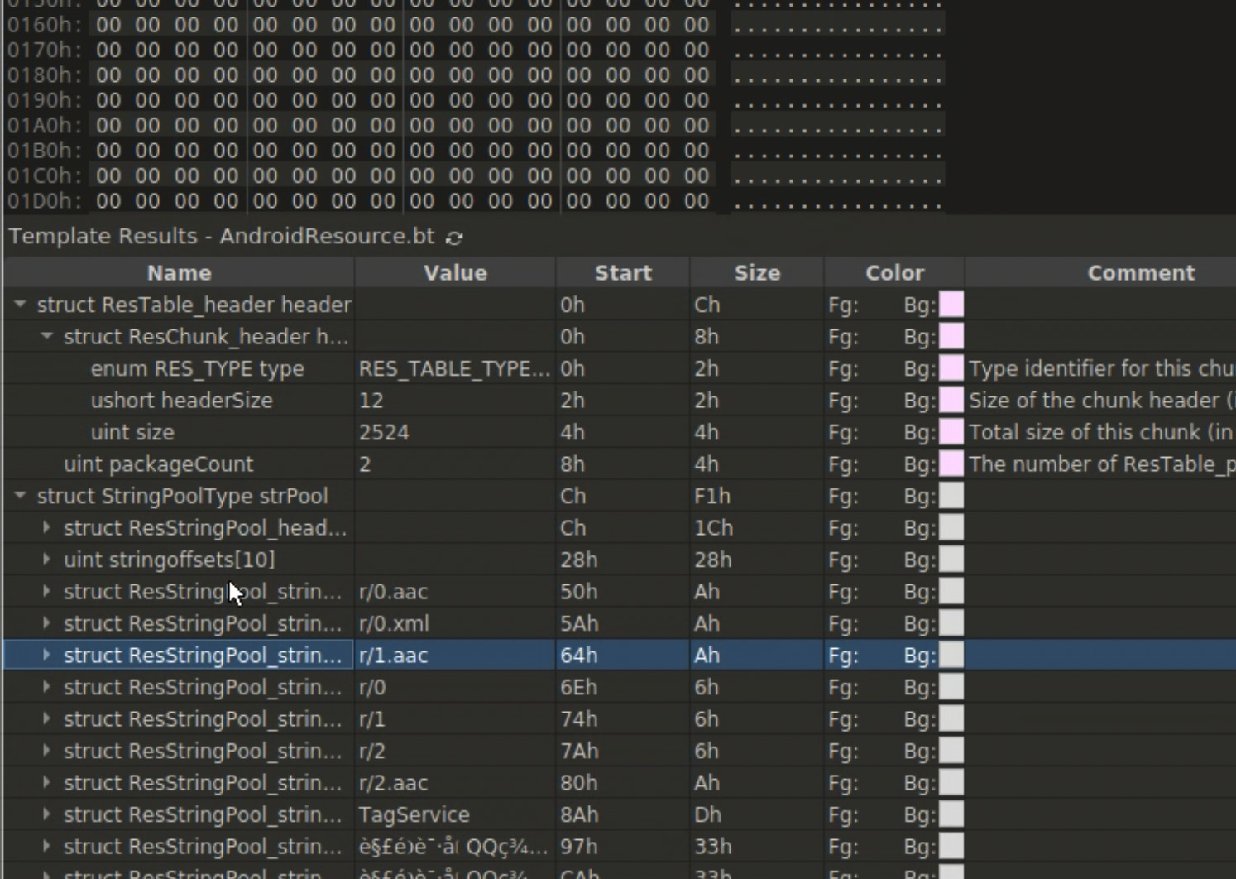1236x879 pixels.
Task: Click comment "Type identifier for this chu"
Action: (1101, 368)
